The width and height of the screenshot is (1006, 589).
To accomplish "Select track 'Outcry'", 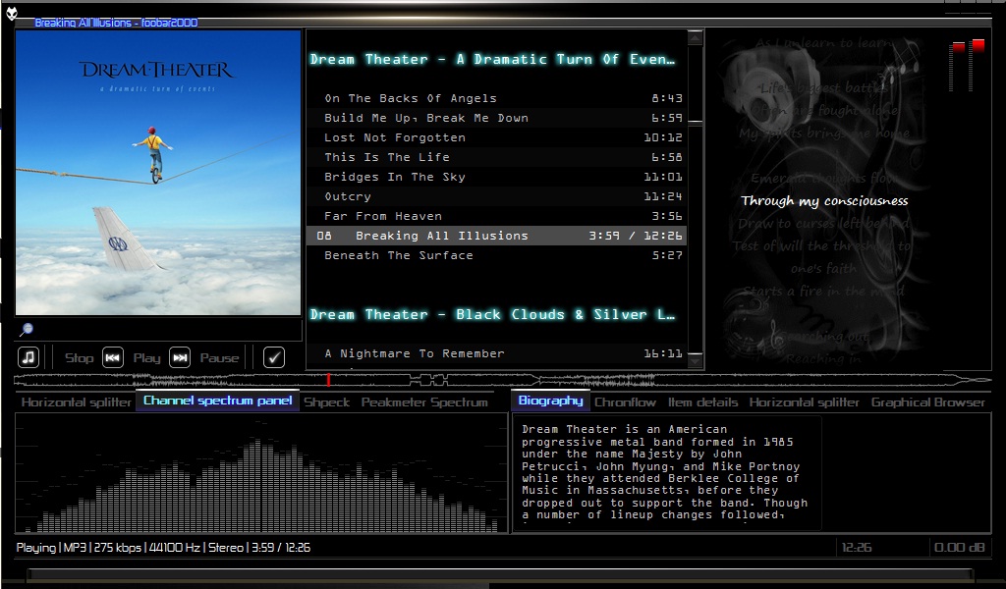I will (496, 196).
